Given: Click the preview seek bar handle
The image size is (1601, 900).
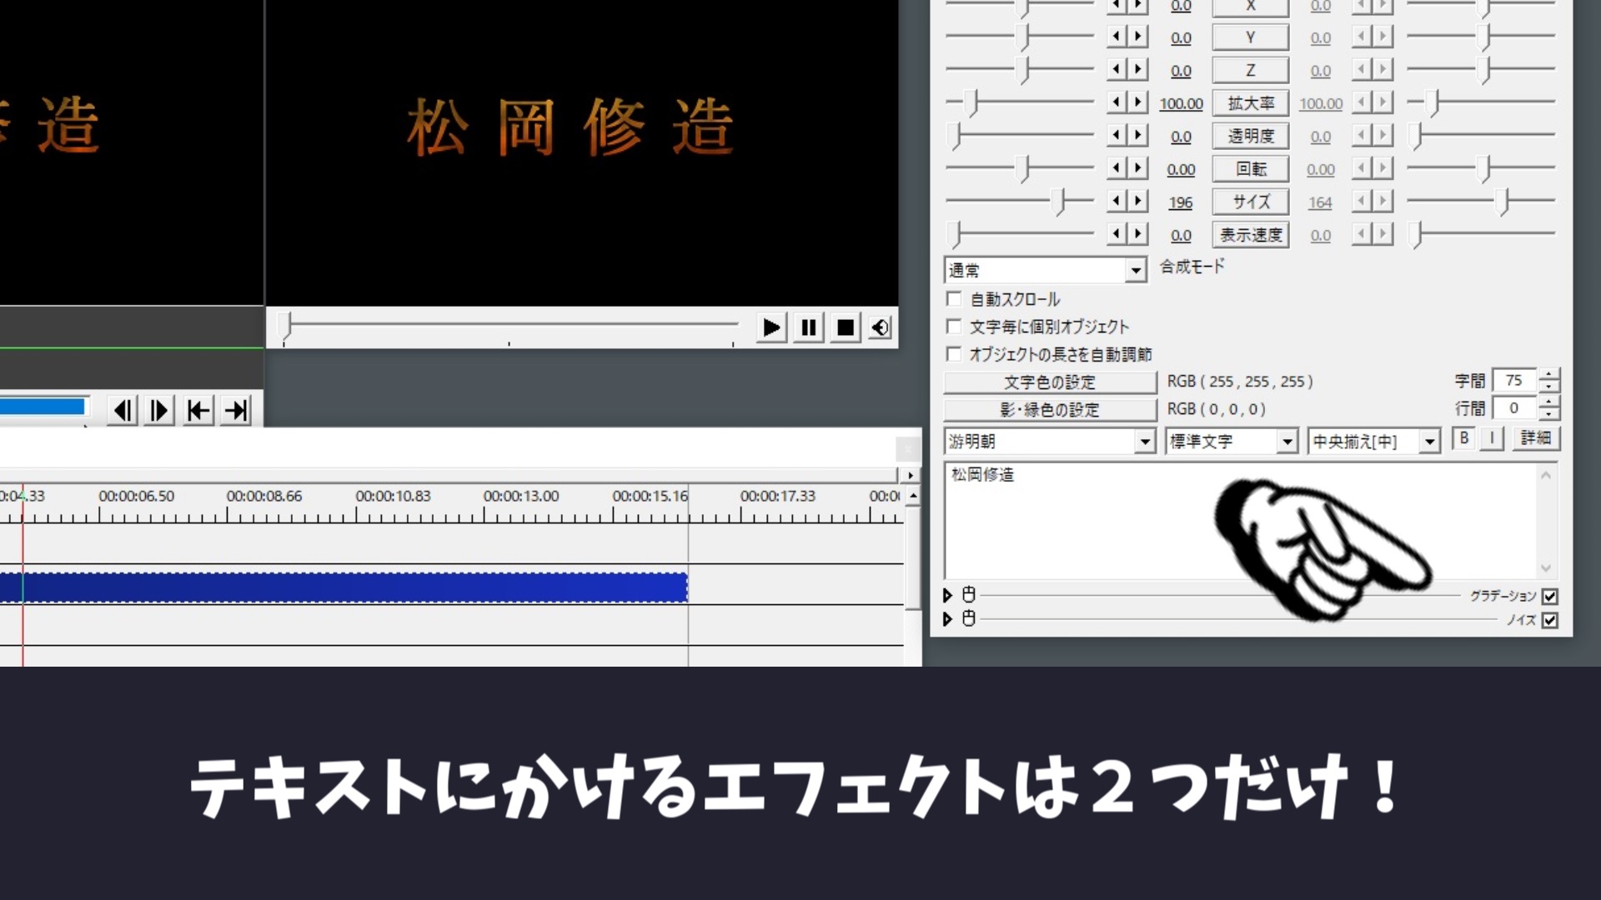Looking at the screenshot, I should (285, 327).
